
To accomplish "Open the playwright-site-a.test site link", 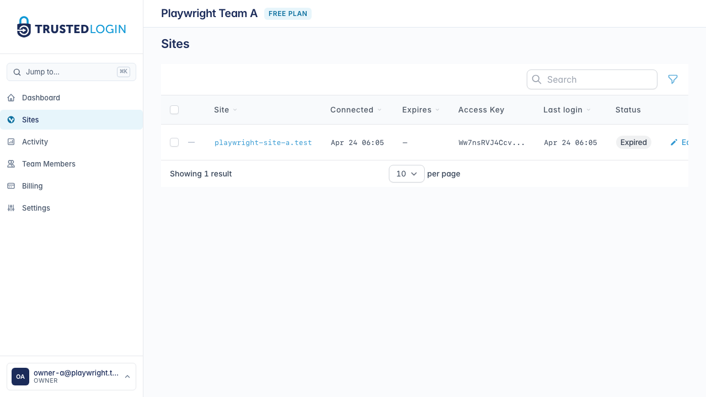I will coord(263,142).
